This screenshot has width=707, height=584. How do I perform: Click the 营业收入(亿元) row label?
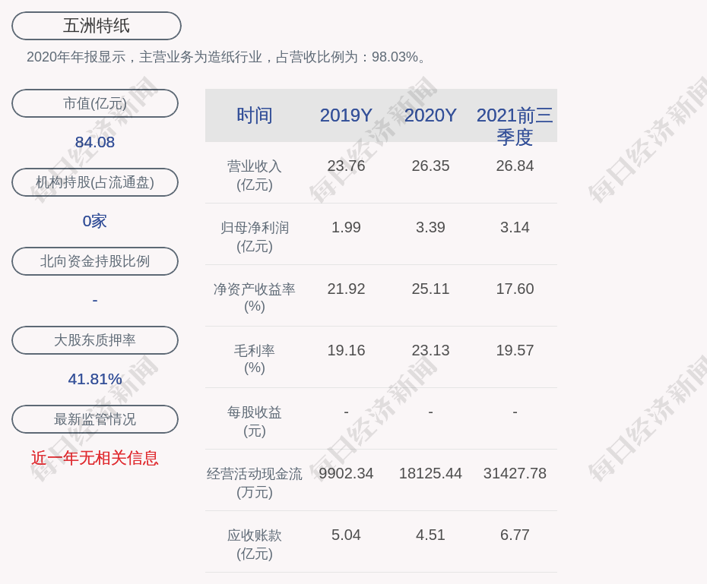point(254,175)
